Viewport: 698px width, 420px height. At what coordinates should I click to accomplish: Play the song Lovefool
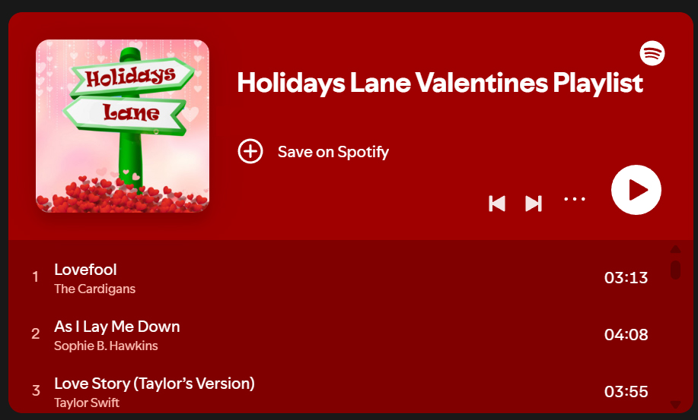85,270
